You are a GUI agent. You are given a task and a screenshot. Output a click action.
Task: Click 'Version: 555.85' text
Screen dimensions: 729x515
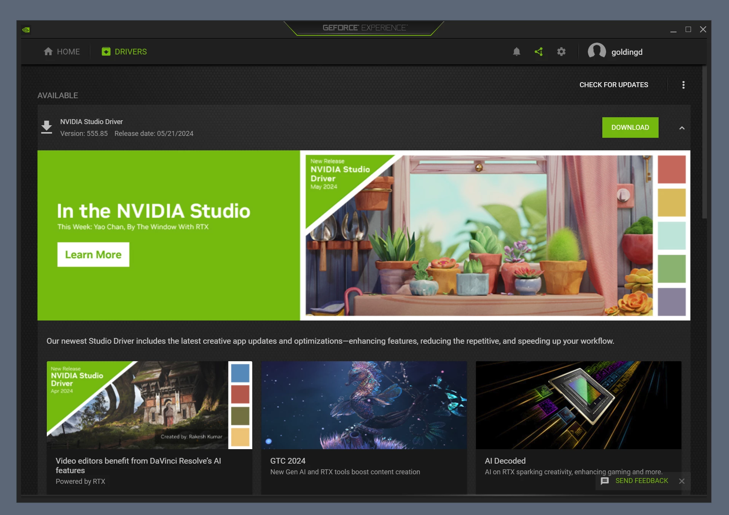click(84, 134)
